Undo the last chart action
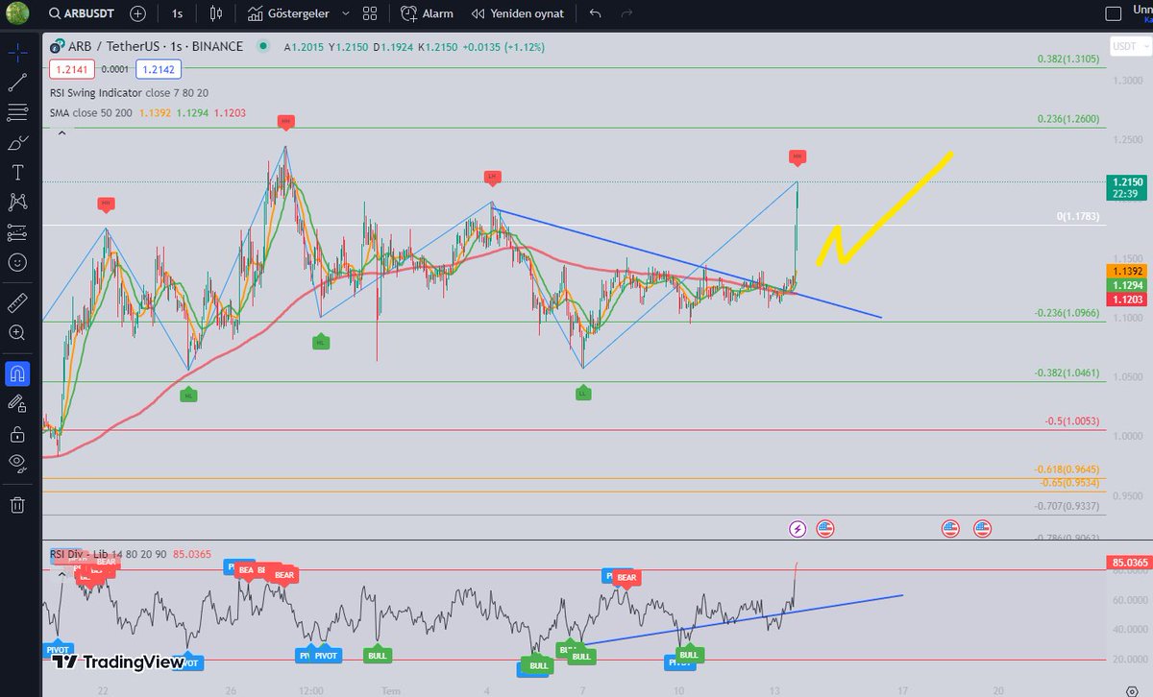 pyautogui.click(x=595, y=14)
